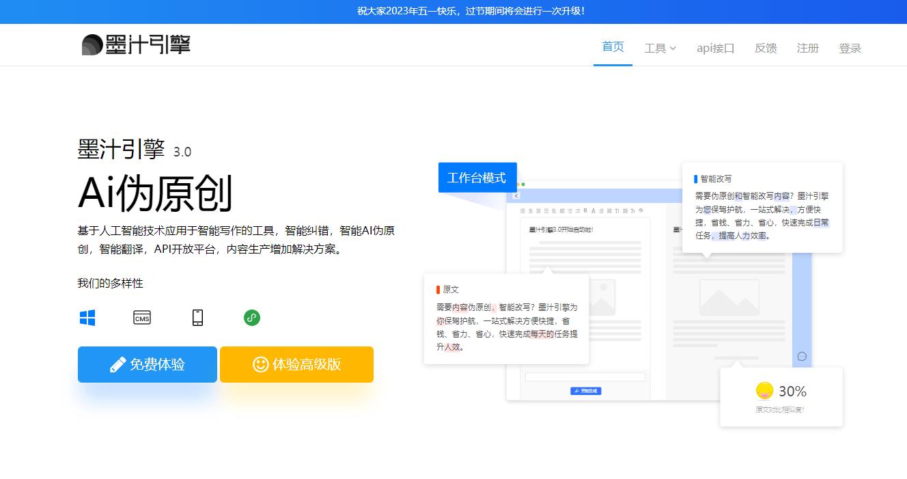
Task: Switch to the 首页 tab
Action: pos(612,47)
